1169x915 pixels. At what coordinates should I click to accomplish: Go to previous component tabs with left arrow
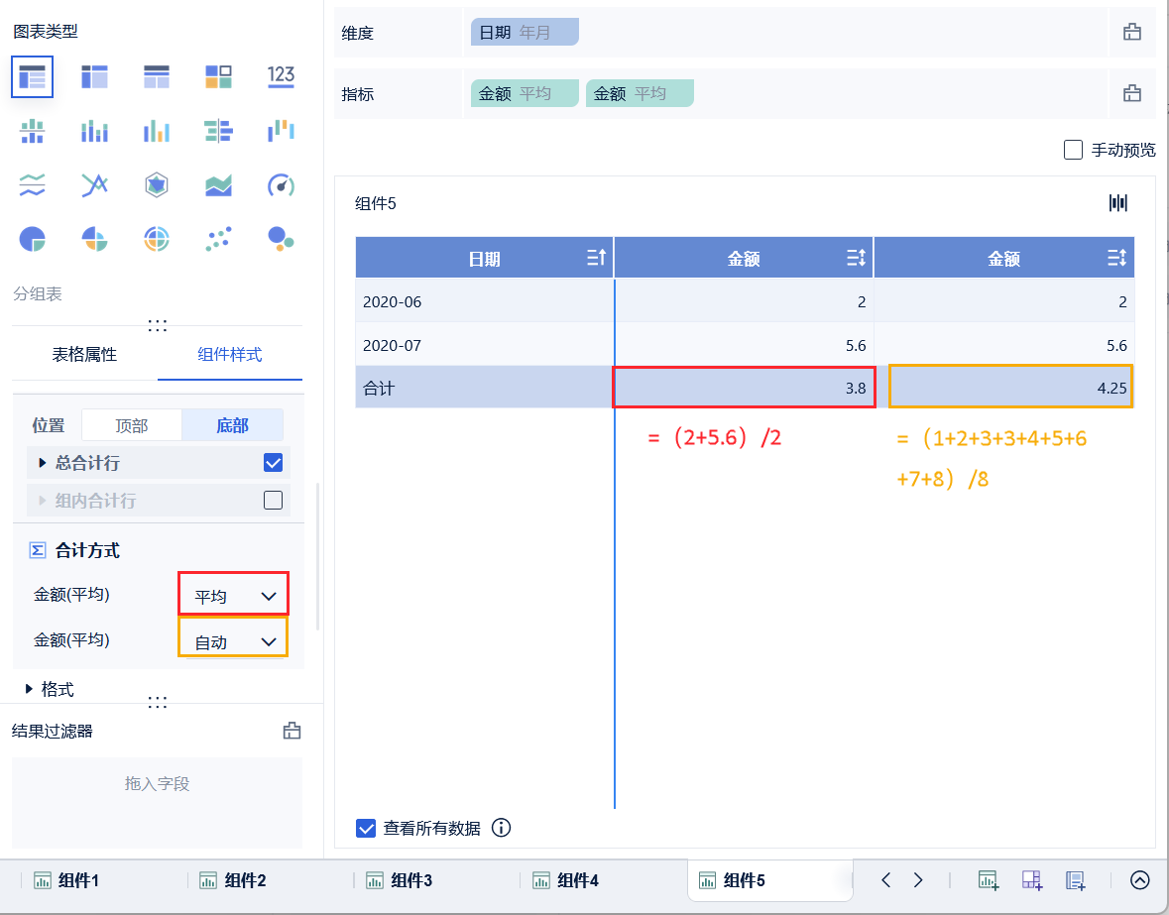click(x=885, y=880)
